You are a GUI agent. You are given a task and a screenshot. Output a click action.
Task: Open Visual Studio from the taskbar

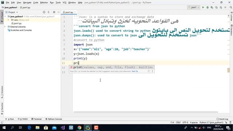tap(63, 128)
